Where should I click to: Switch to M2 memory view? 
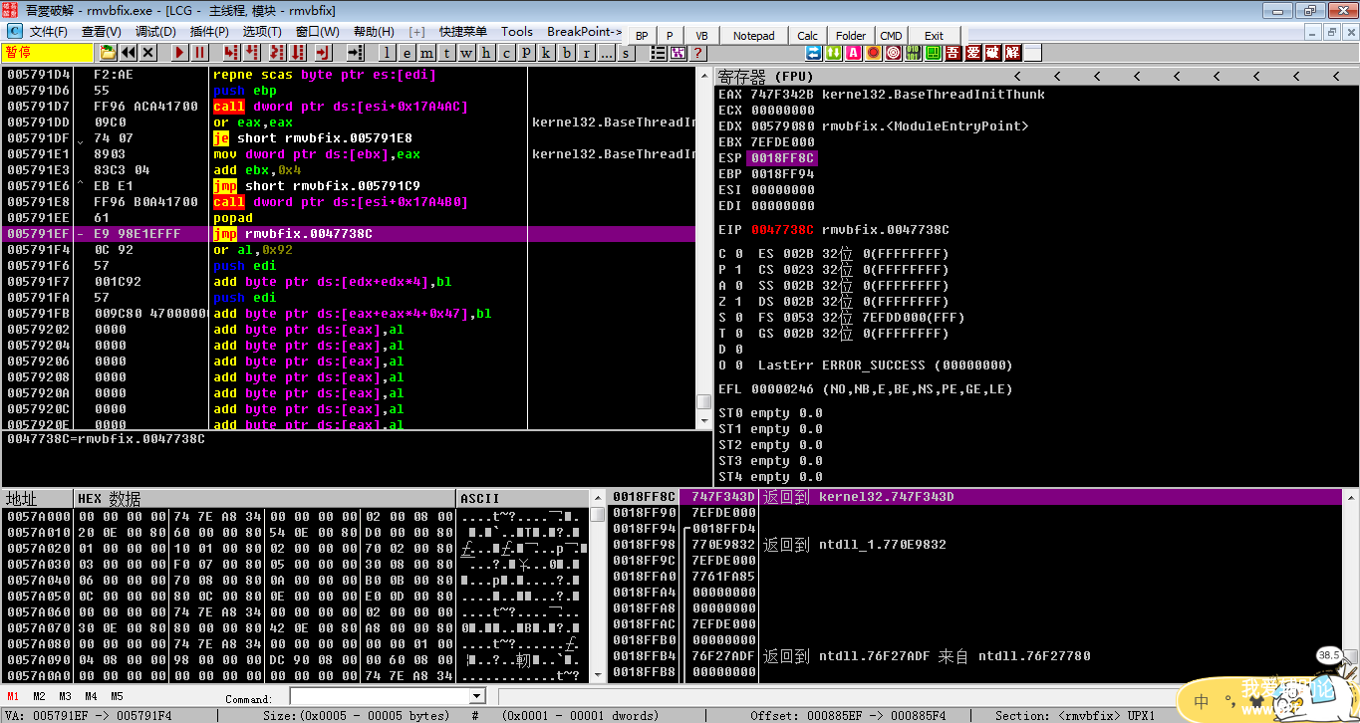(x=39, y=696)
